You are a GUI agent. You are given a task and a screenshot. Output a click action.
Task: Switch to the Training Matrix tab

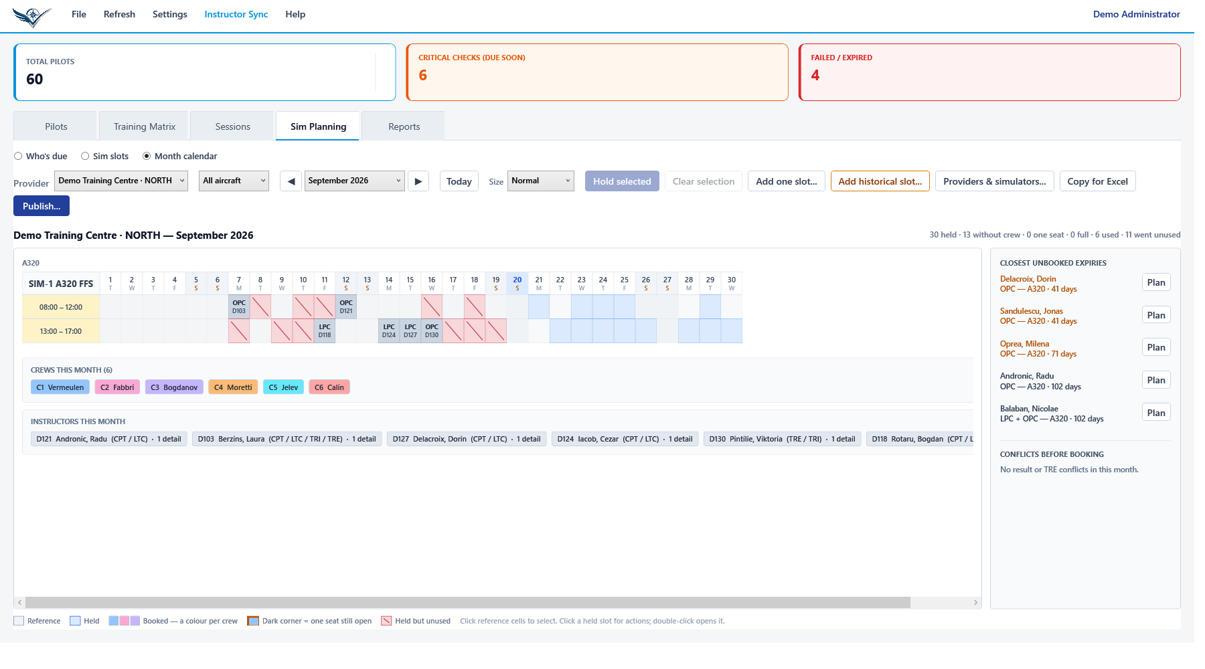coord(145,126)
